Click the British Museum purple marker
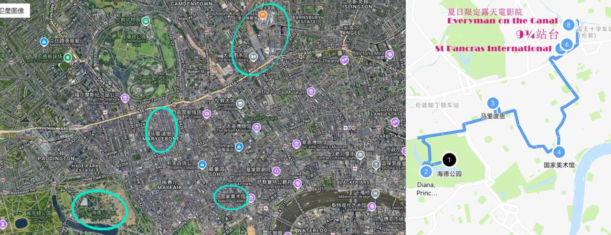This screenshot has width=611, height=235. (257, 128)
